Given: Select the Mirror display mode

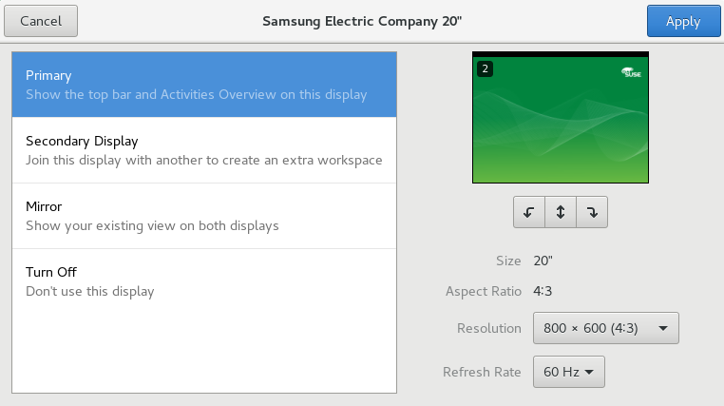Looking at the screenshot, I should click(x=204, y=216).
